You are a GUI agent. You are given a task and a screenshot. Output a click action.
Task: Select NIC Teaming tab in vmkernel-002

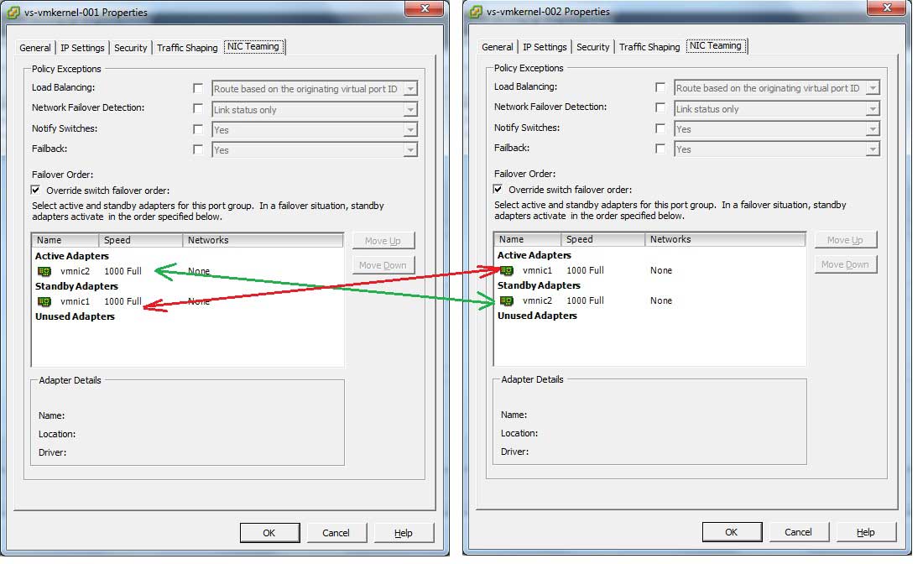click(716, 46)
